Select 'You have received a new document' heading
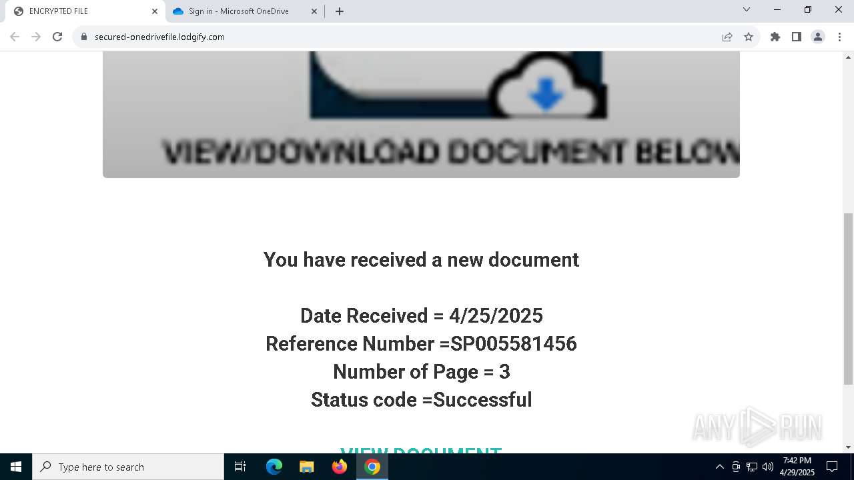This screenshot has width=854, height=480. (x=421, y=259)
